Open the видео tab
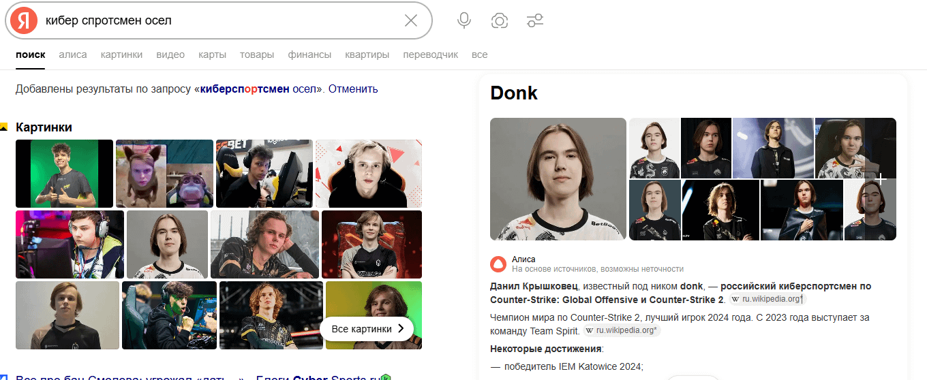927x380 pixels. pyautogui.click(x=170, y=54)
